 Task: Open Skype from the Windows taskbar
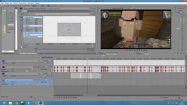[29, 103]
